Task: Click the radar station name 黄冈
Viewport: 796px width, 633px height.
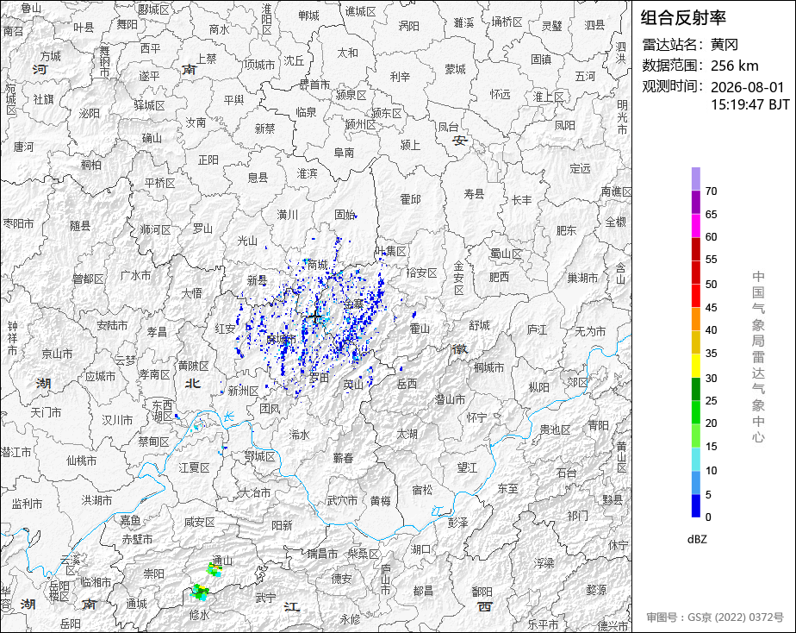Action: [x=724, y=45]
